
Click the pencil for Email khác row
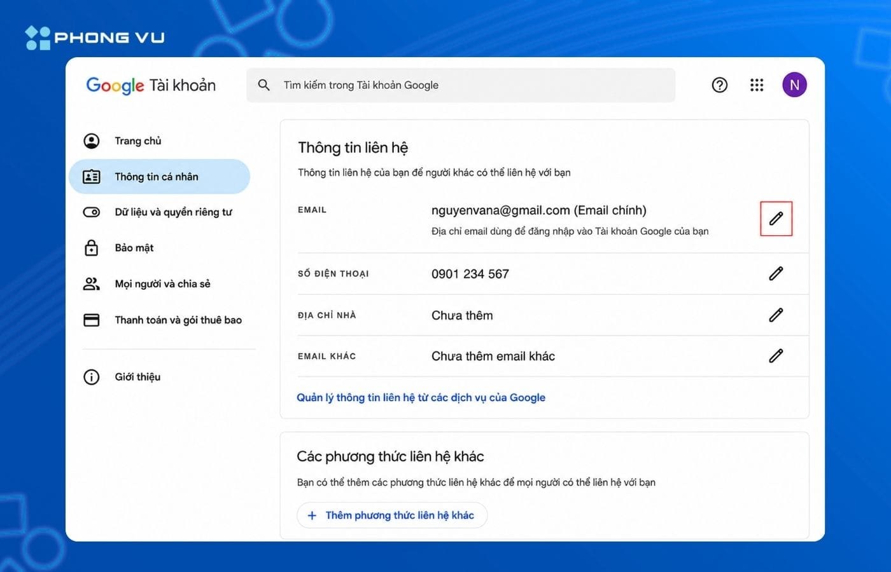[776, 356]
